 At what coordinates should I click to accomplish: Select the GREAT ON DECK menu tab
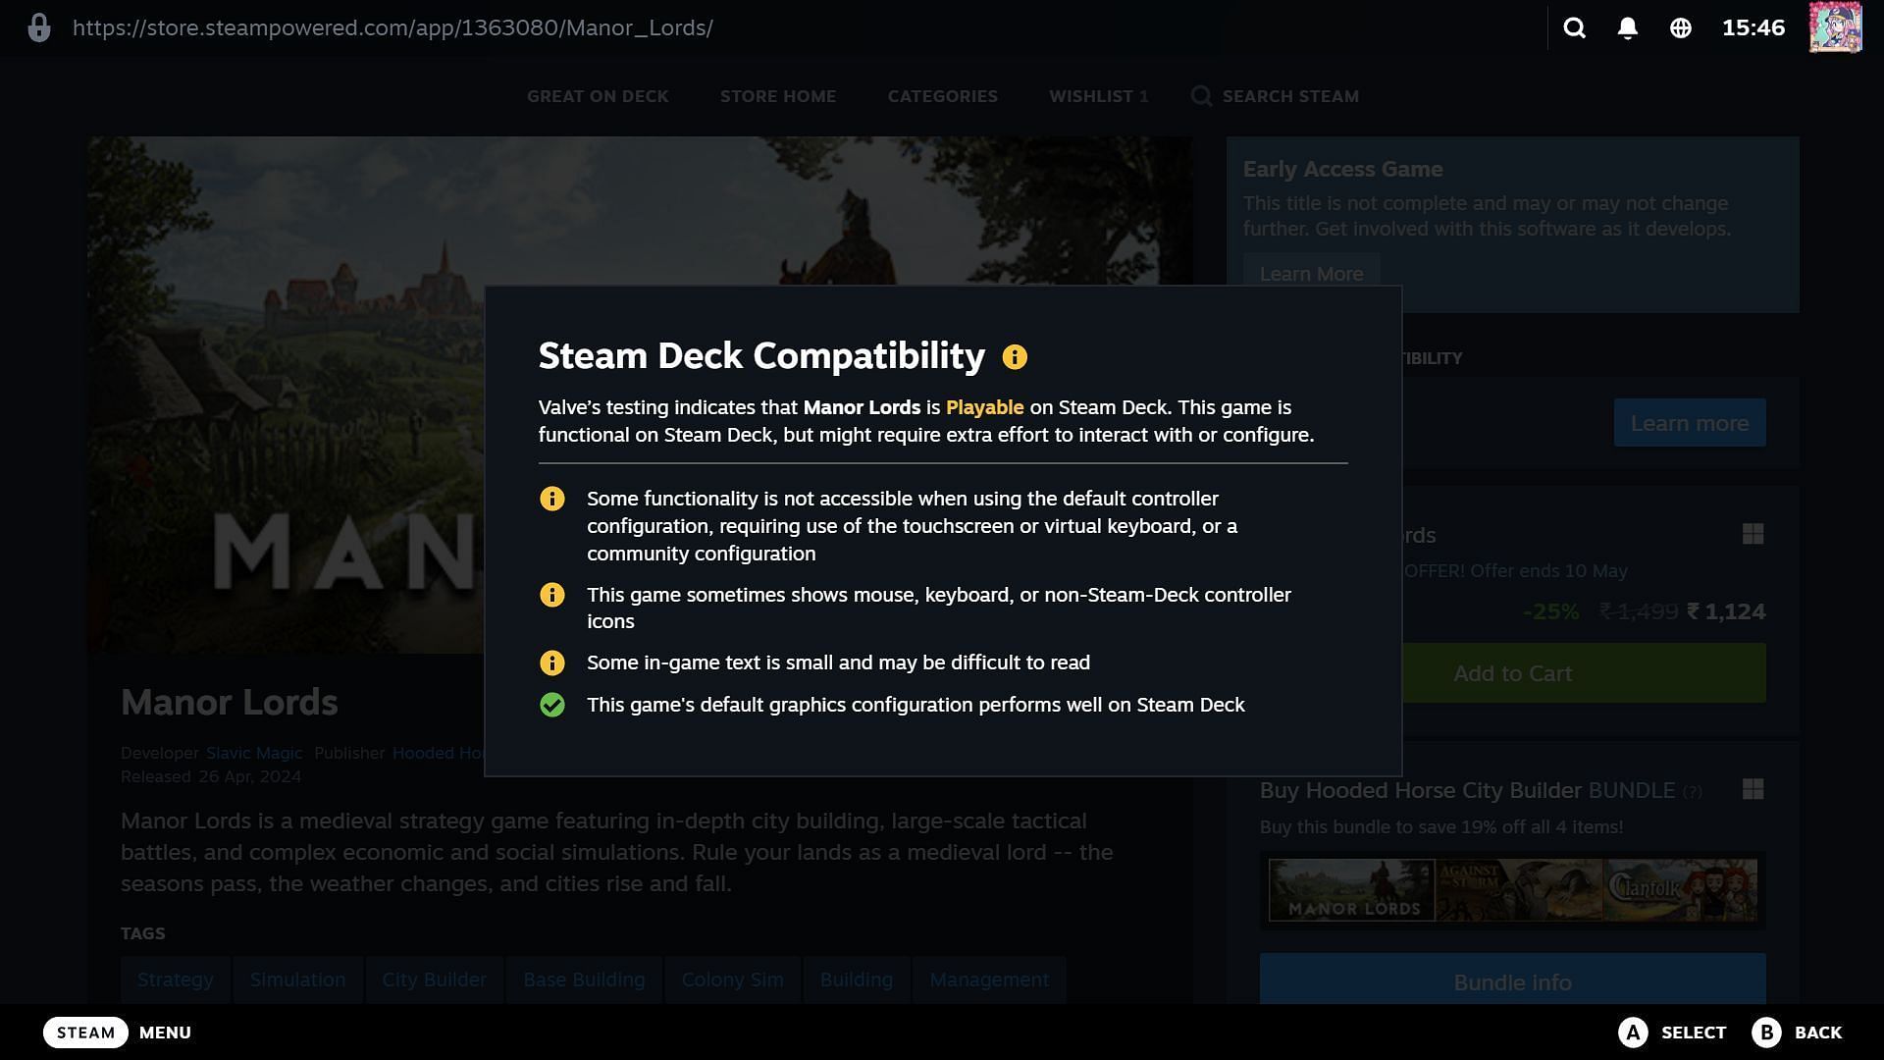pos(598,96)
